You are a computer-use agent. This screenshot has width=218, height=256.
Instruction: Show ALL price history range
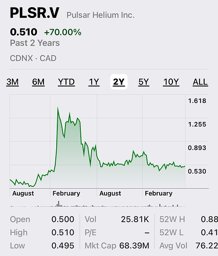200,82
